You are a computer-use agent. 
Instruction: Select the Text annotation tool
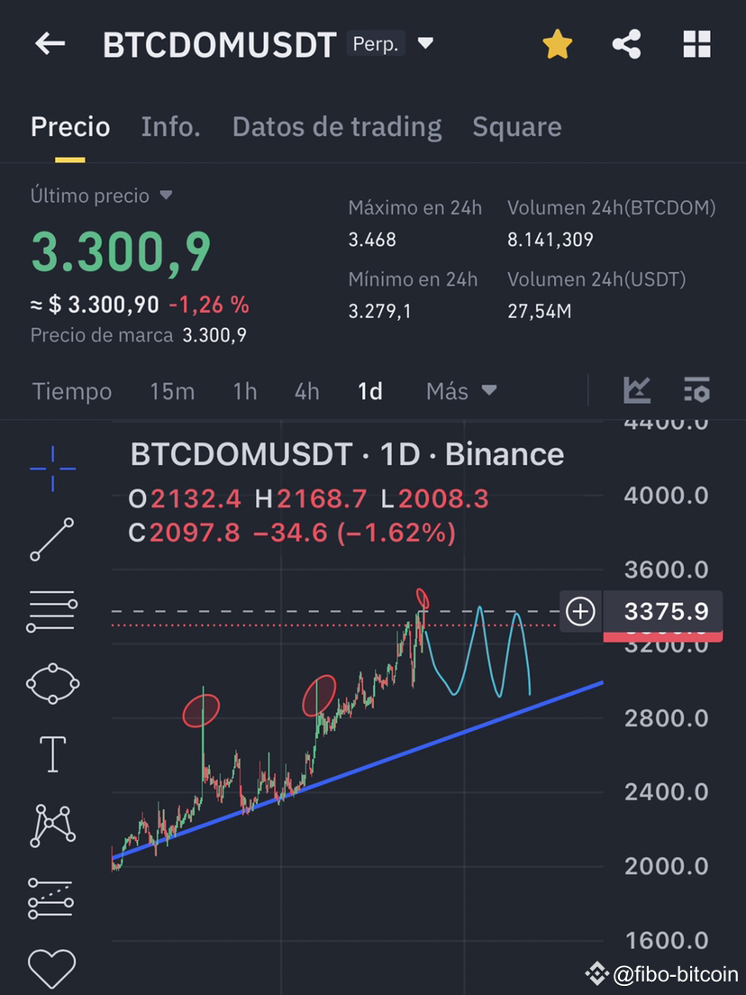(51, 755)
